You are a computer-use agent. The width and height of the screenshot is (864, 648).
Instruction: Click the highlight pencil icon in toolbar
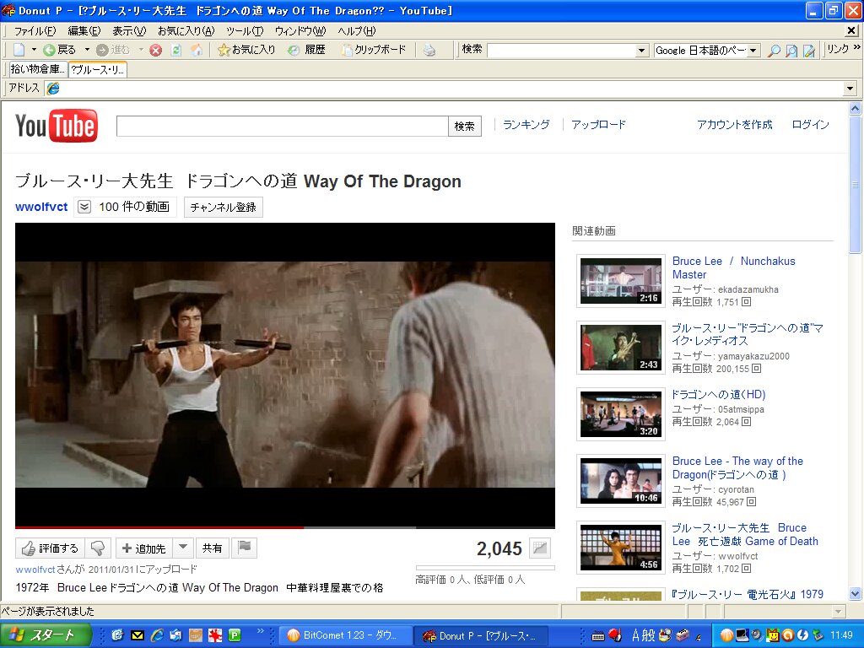coord(809,51)
